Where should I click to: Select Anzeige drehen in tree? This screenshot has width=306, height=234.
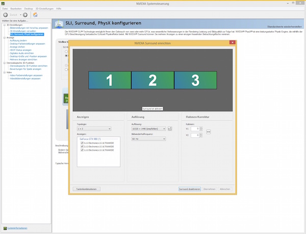click(x=17, y=47)
